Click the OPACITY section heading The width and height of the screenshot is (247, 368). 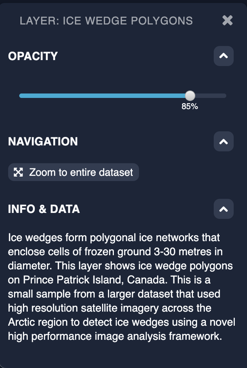click(33, 56)
